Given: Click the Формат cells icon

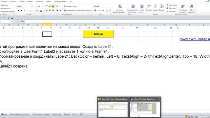Looking at the screenshot, I should (x=162, y=7).
